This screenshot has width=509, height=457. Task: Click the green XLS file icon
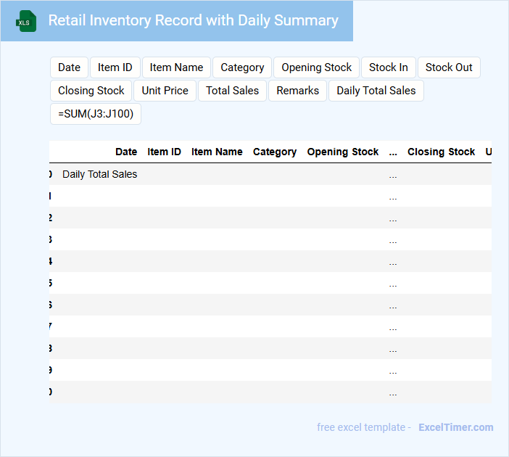26,21
